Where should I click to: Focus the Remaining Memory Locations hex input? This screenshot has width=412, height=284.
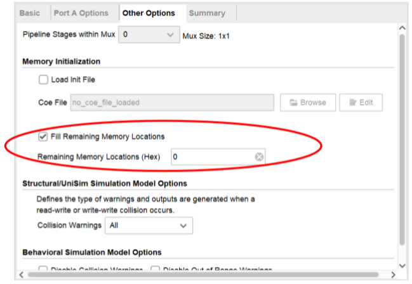point(212,157)
